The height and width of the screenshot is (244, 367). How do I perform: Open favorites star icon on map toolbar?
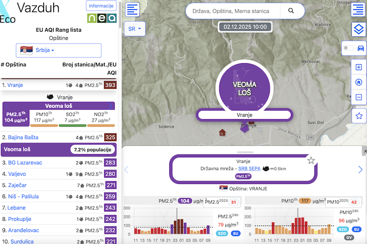click(359, 116)
